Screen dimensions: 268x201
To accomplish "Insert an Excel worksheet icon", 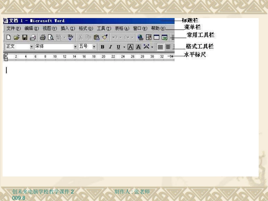I will point(164,37).
